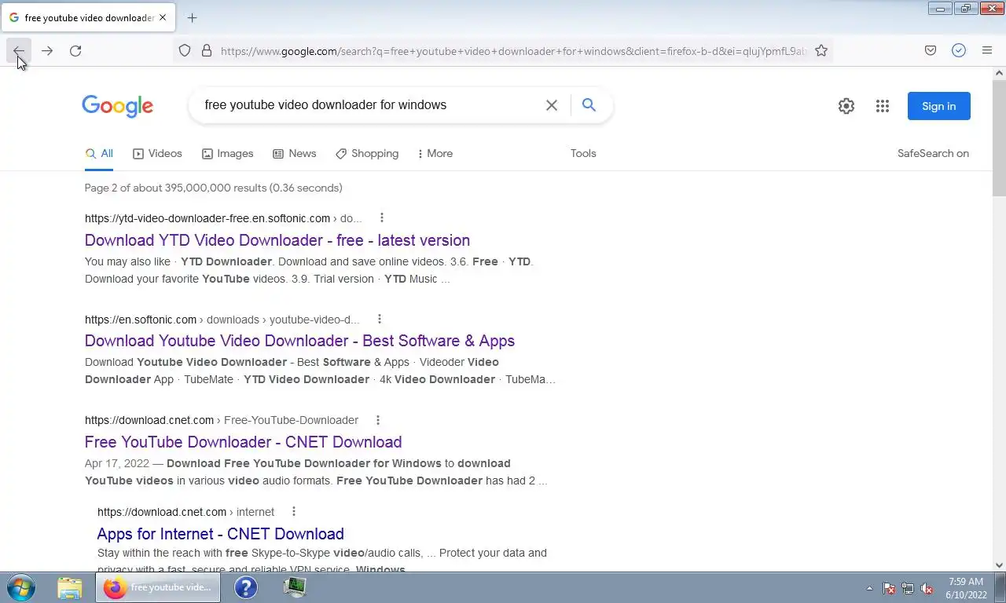Open the Help icon in taskbar
Viewport: 1006px width, 603px height.
coord(246,587)
